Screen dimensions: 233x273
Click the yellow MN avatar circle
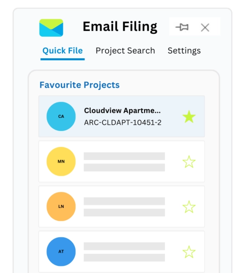pyautogui.click(x=61, y=162)
